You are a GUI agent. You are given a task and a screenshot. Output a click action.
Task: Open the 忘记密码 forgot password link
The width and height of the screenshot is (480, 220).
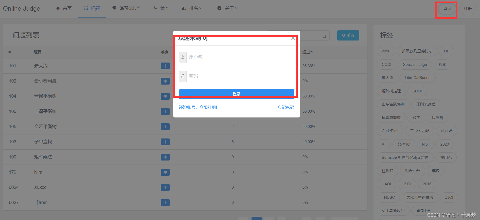286,107
